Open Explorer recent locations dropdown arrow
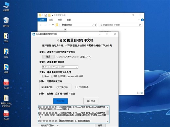Image resolution: width=170 pixels, height=127 pixels. tap(49, 25)
